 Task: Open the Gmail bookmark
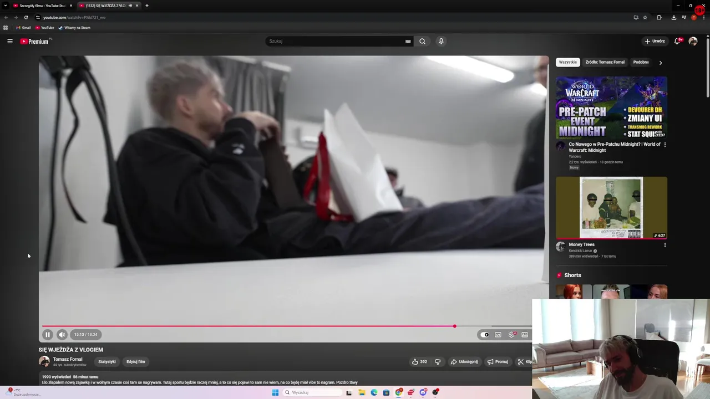pyautogui.click(x=23, y=28)
